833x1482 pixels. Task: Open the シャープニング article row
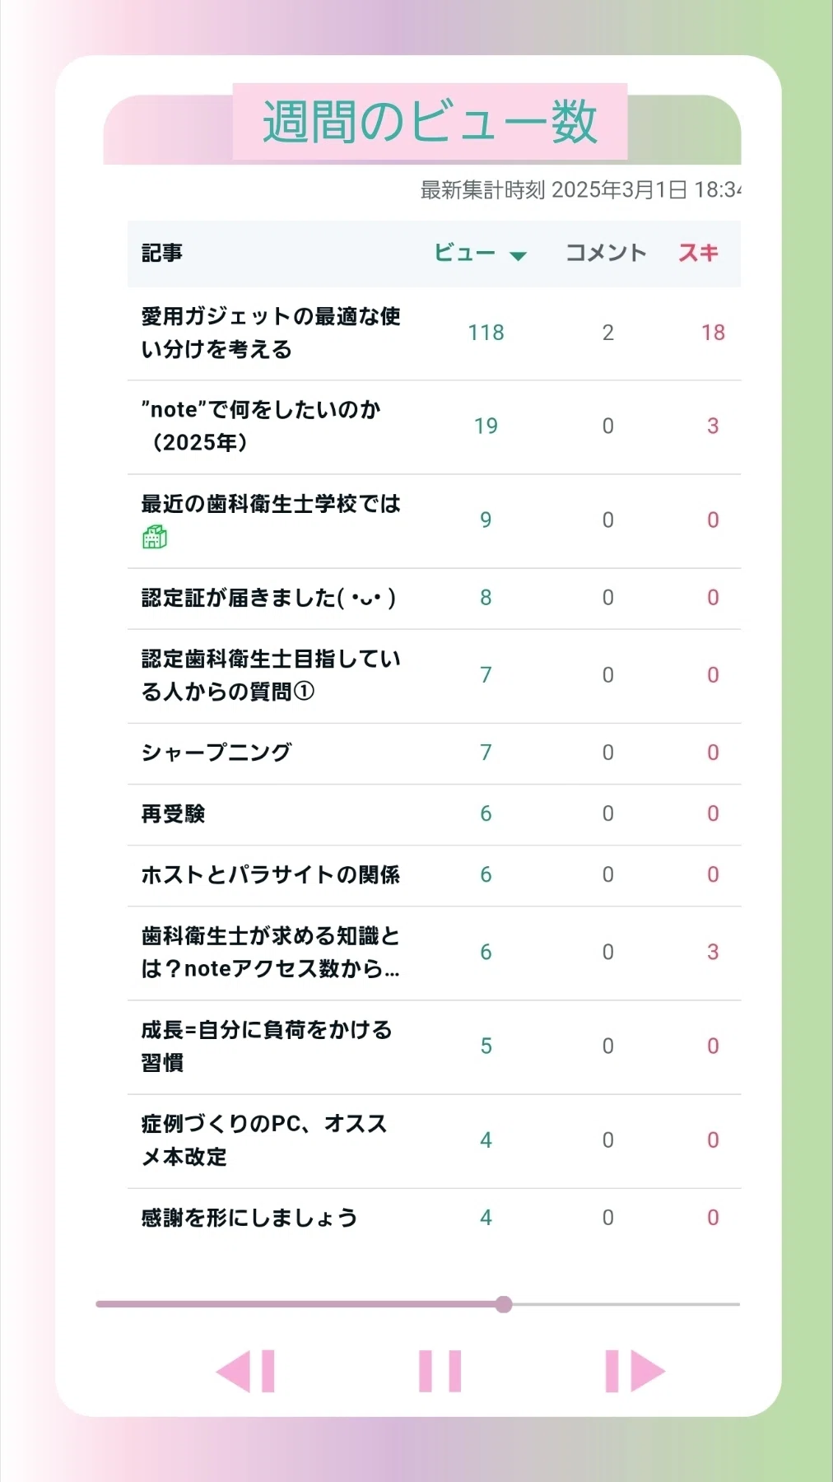(x=434, y=753)
